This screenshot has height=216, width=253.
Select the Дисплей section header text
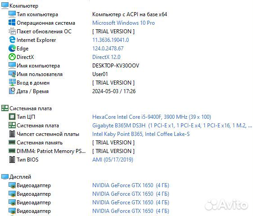20,177
